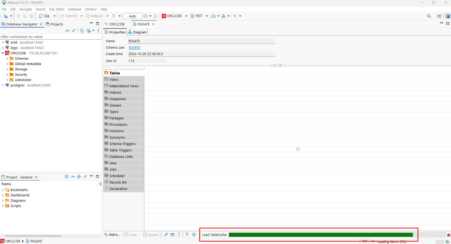Open the Rollback dropdown arrow
This screenshot has height=244, width=451.
pyautogui.click(x=107, y=16)
